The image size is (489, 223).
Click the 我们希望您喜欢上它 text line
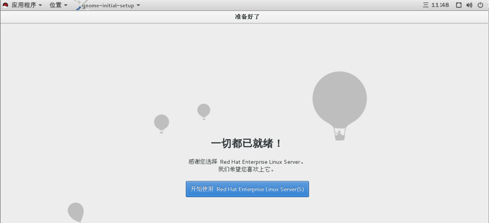(x=246, y=170)
